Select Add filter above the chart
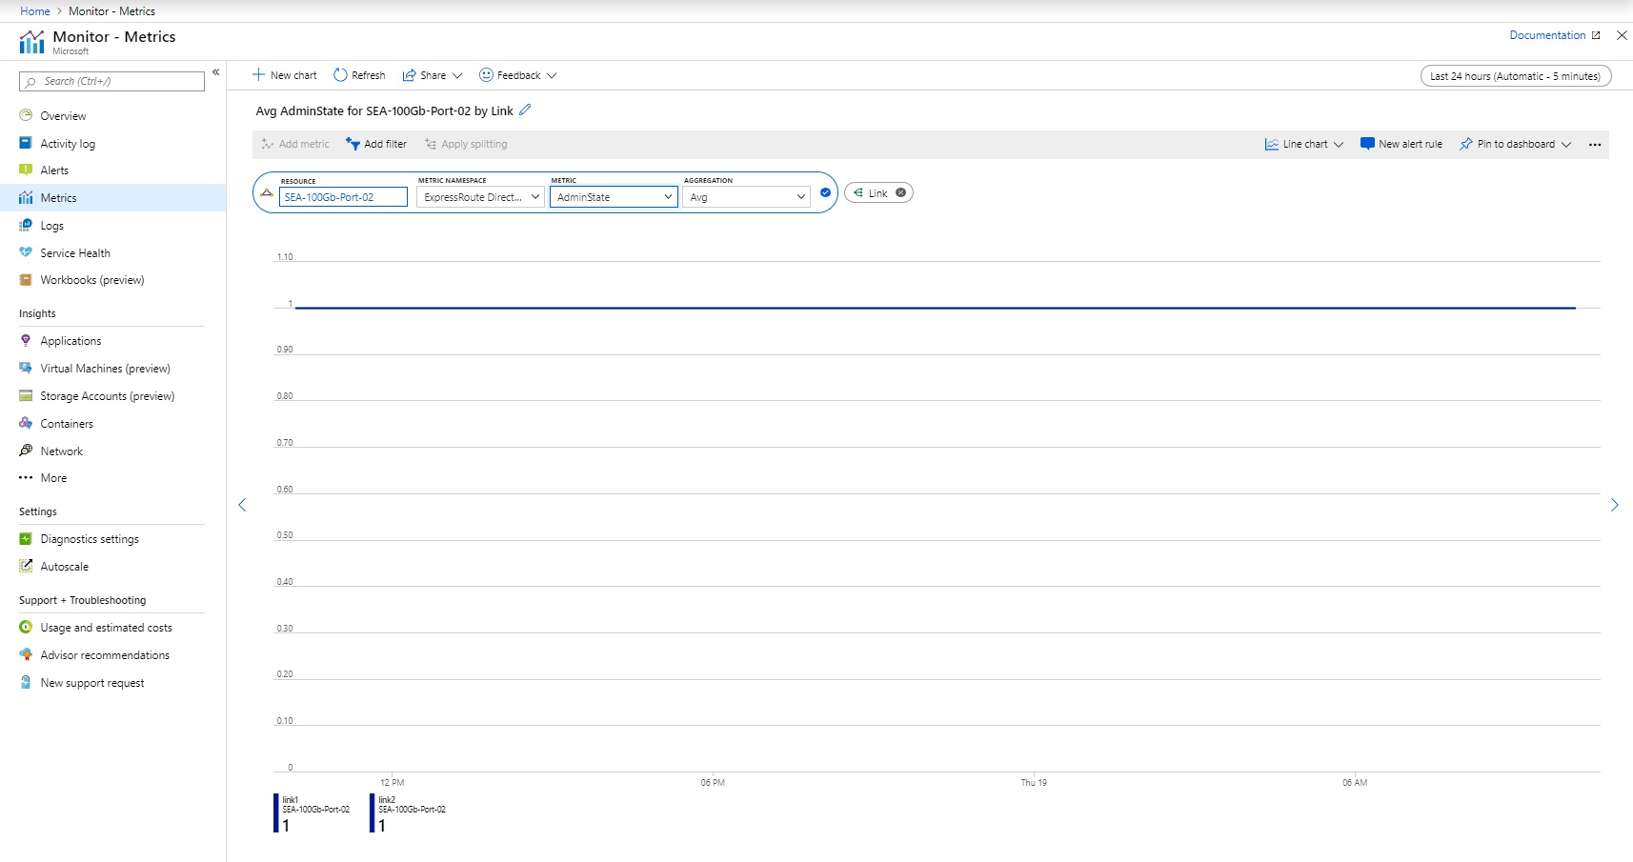Image resolution: width=1633 pixels, height=862 pixels. tap(377, 144)
